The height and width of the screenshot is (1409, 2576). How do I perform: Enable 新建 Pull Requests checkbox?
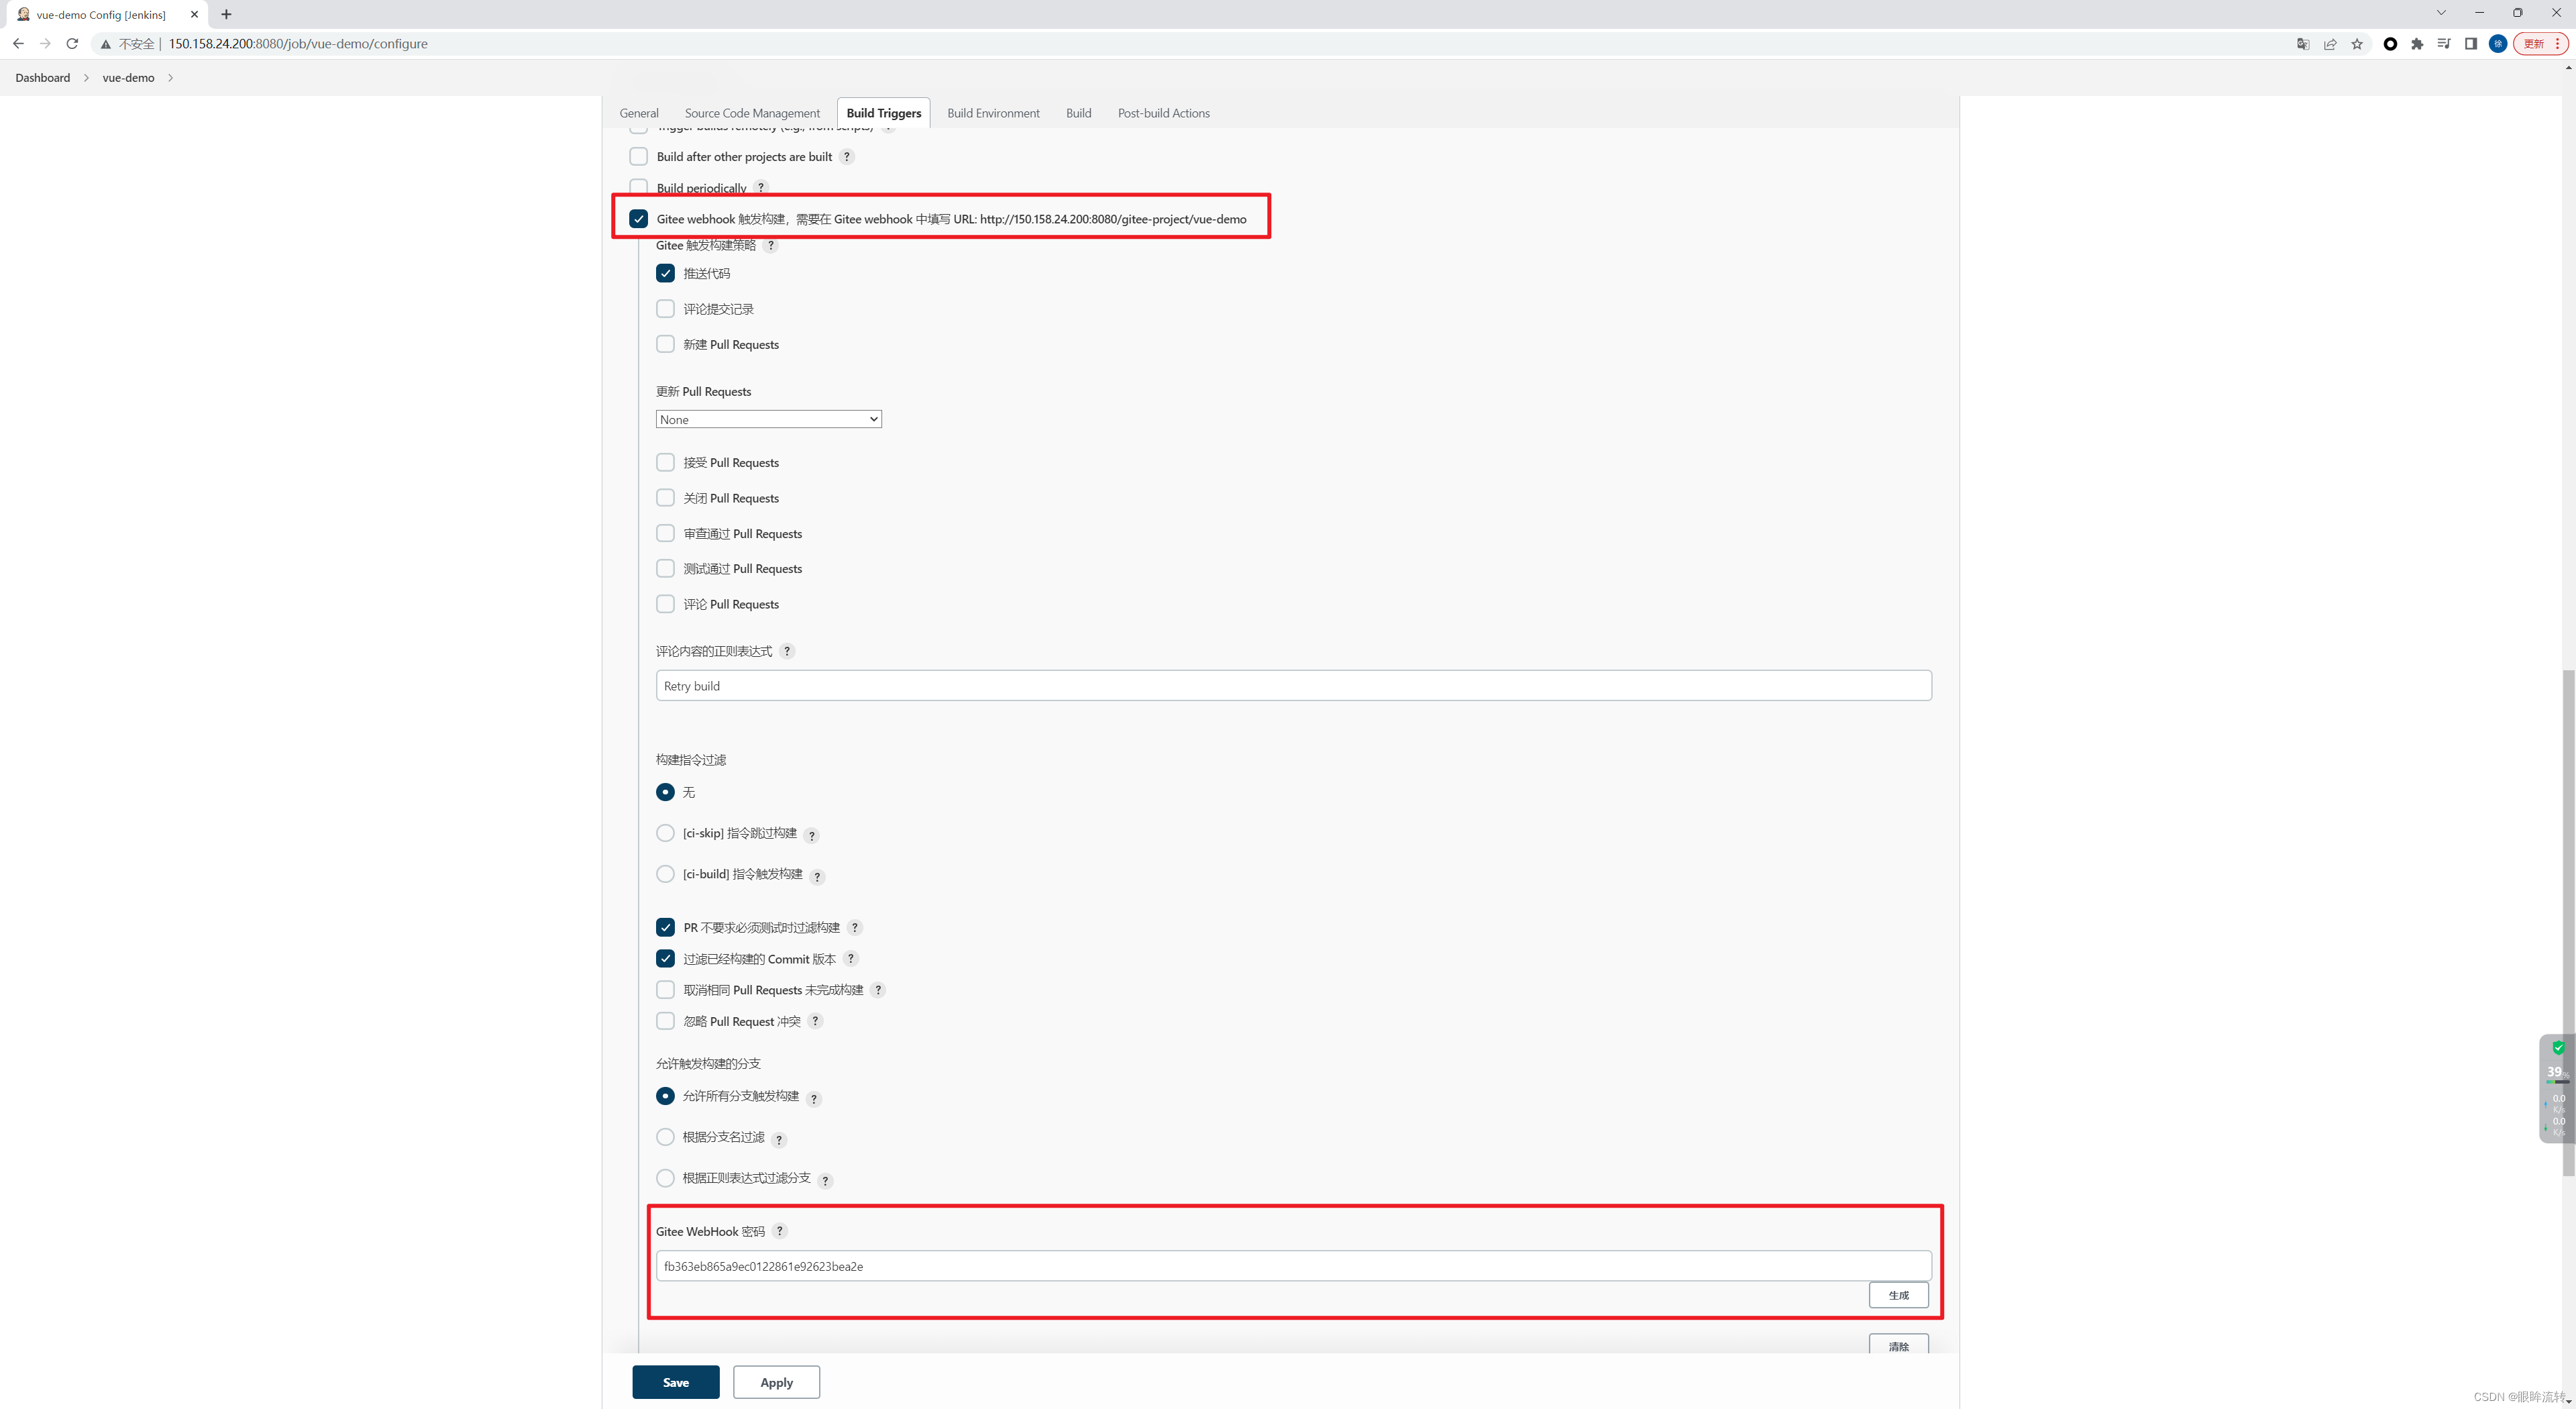(665, 344)
